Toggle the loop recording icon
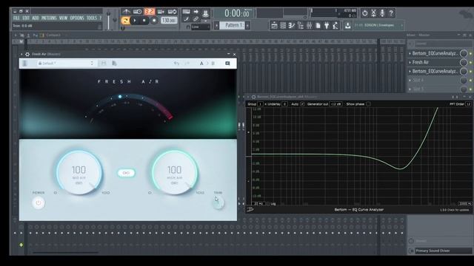This screenshot has width=474, height=266. pos(172,12)
